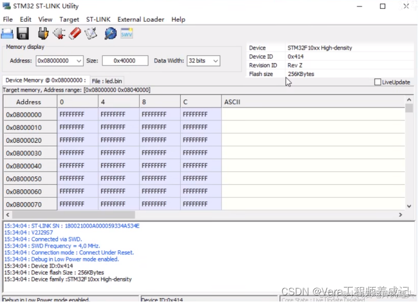
Task: Open the File menu
Action: [8, 19]
